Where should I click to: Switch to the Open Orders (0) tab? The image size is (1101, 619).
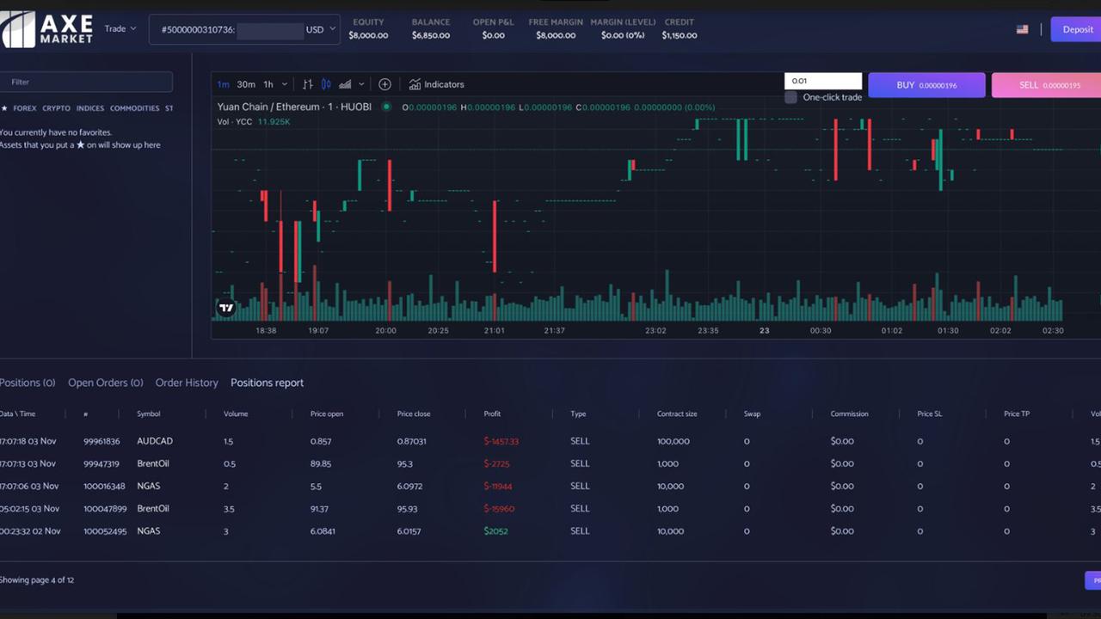(x=106, y=383)
